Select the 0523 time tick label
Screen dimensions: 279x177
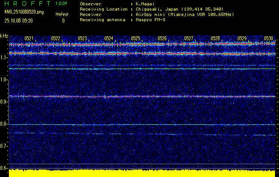coord(82,38)
